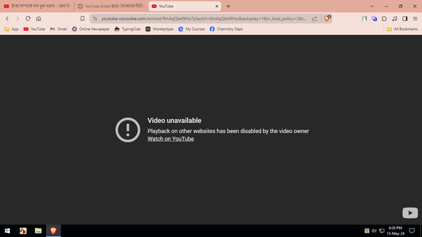Image resolution: width=422 pixels, height=237 pixels.
Task: Open the App bookmarks folder
Action: click(x=11, y=29)
